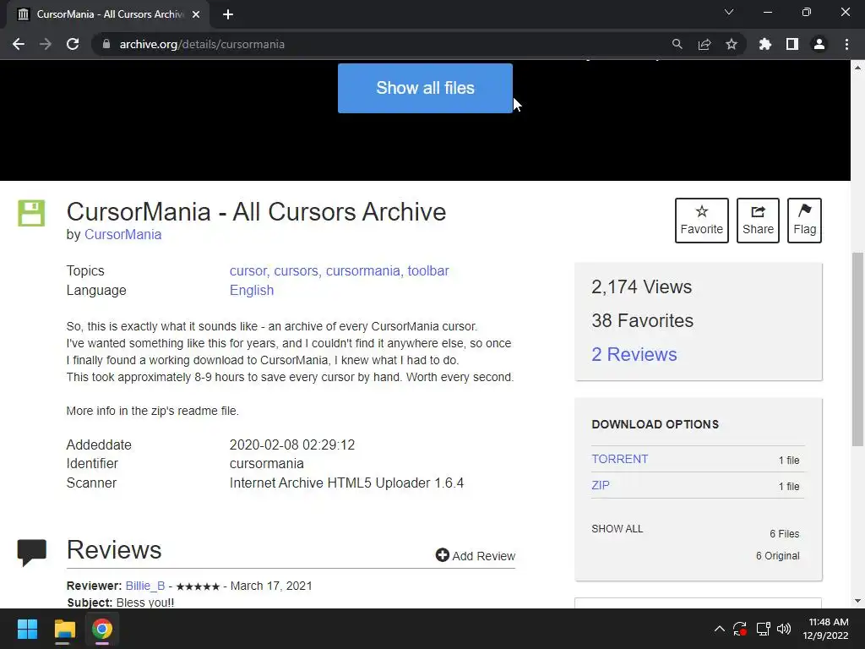Favorite this archive item
The image size is (865, 649).
click(x=702, y=221)
